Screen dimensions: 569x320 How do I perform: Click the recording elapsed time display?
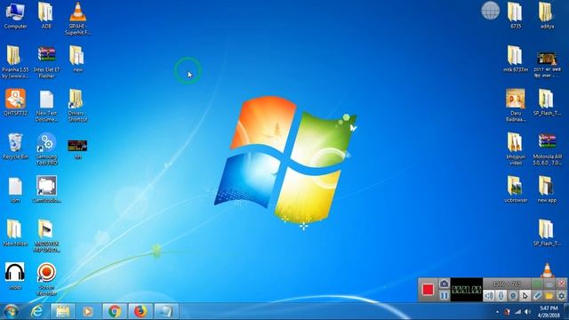point(467,290)
